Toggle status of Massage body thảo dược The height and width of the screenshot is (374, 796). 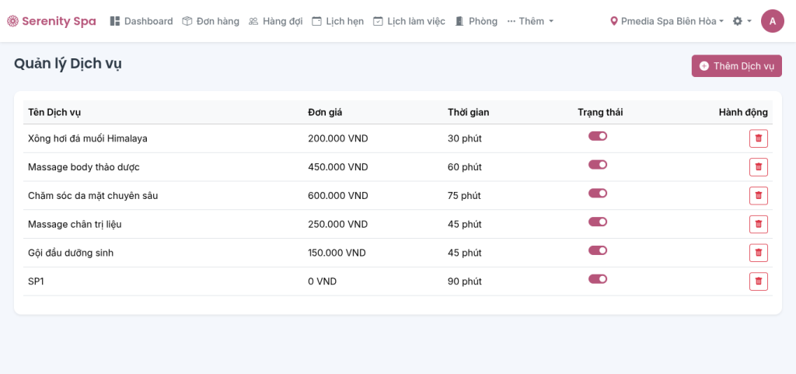point(597,165)
